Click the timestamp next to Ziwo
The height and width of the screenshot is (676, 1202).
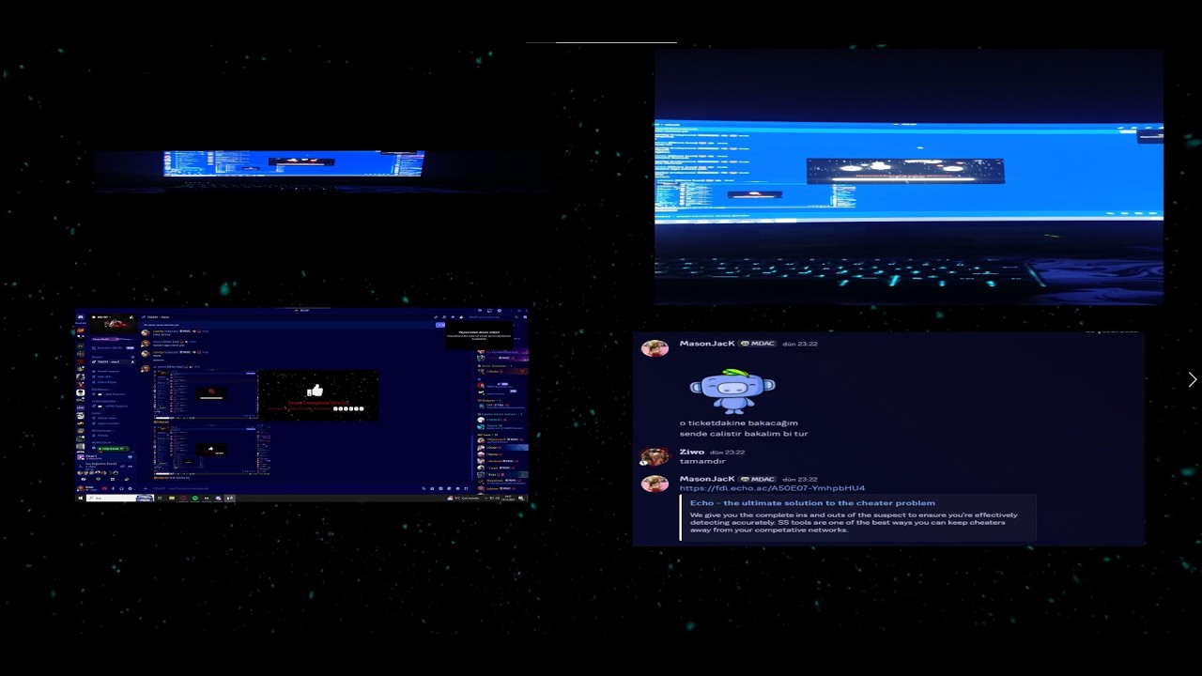727,453
